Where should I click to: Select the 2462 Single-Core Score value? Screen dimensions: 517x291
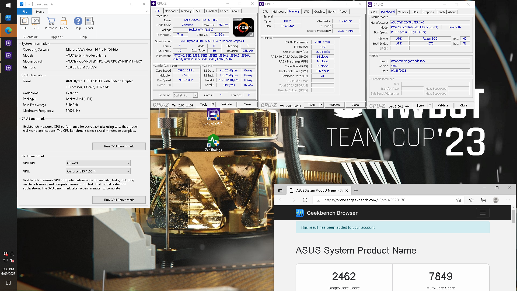[344, 276]
